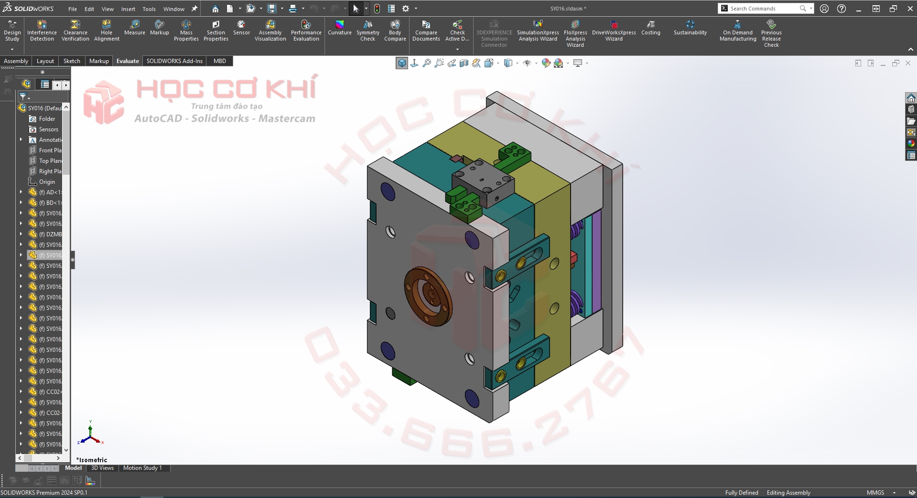The width and height of the screenshot is (917, 498).
Task: Expand the (f) DZMB component node
Action: coord(21,234)
